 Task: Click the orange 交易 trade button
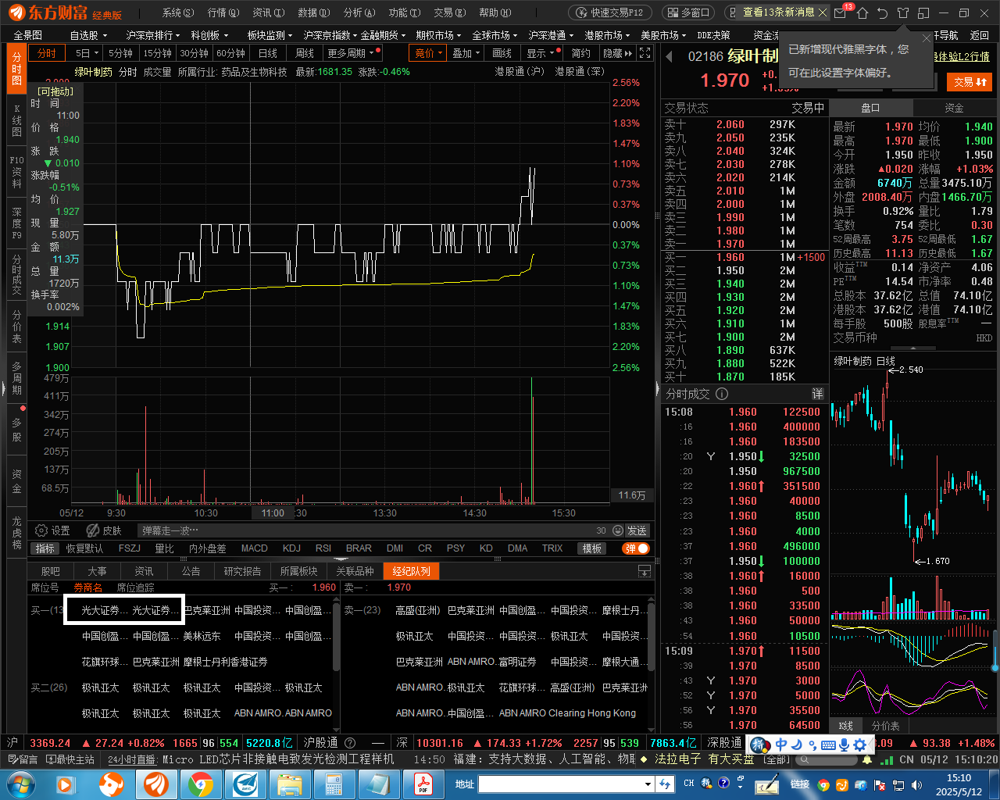970,81
